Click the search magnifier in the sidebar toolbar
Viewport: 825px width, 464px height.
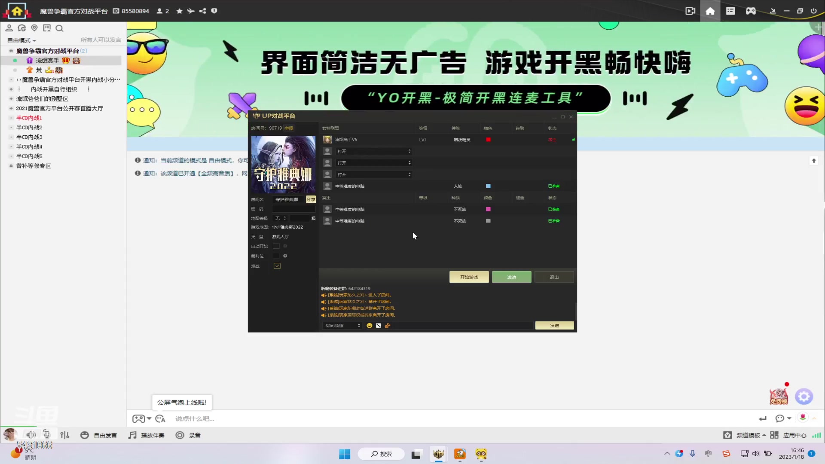pyautogui.click(x=60, y=28)
